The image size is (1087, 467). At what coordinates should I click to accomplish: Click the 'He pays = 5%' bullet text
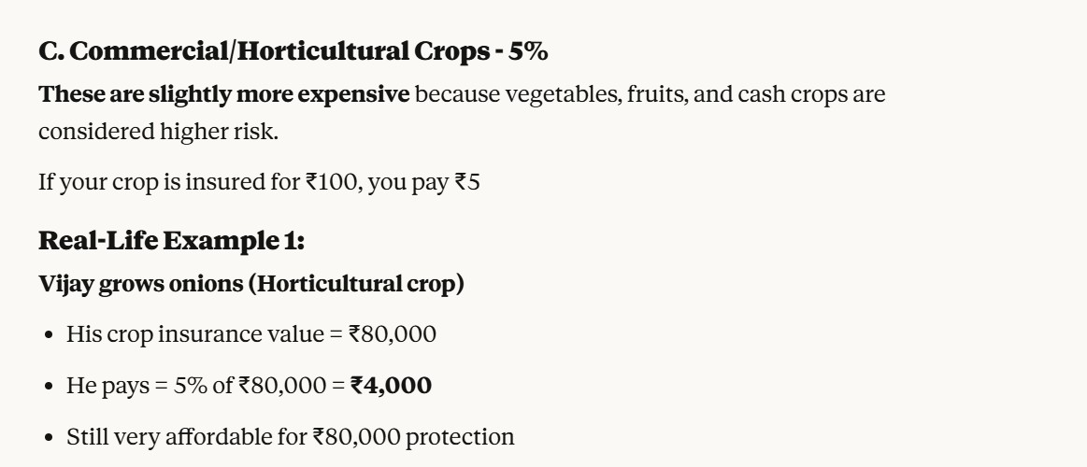(129, 385)
